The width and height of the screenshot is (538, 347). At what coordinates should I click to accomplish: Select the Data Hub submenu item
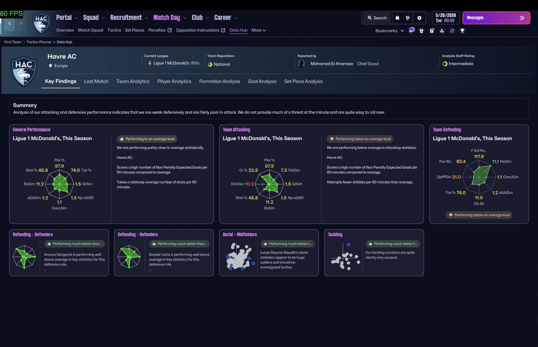click(238, 30)
